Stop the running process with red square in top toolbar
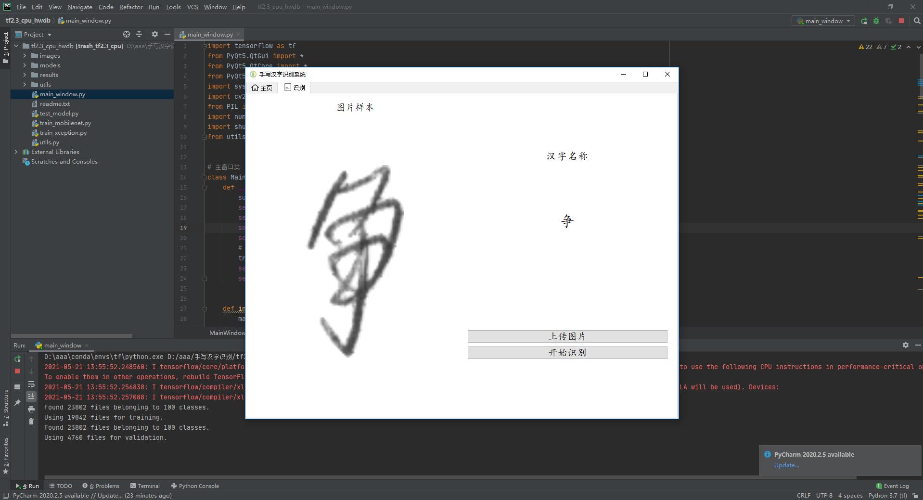 (x=901, y=21)
